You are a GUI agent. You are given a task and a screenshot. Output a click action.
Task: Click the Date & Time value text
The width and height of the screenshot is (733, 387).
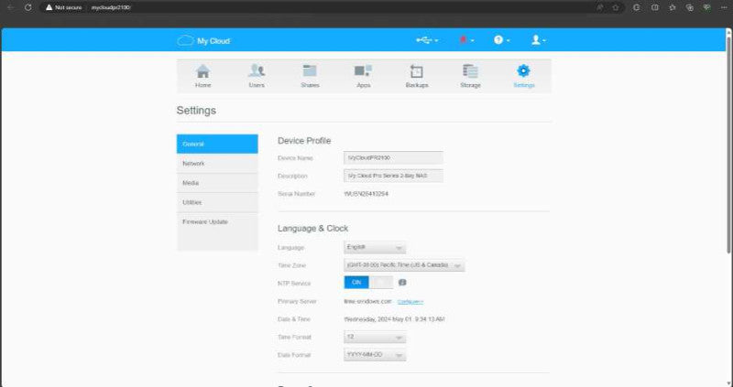(394, 319)
